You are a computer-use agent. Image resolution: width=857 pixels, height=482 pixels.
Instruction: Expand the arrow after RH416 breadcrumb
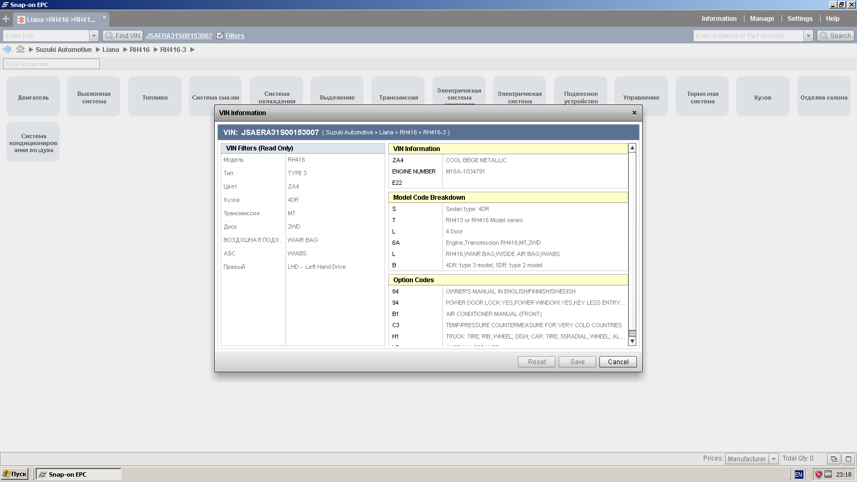[x=155, y=49]
